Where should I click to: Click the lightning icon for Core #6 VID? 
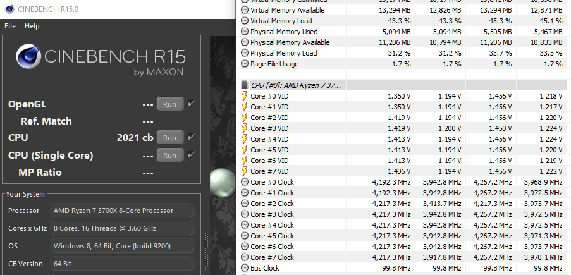click(x=245, y=161)
